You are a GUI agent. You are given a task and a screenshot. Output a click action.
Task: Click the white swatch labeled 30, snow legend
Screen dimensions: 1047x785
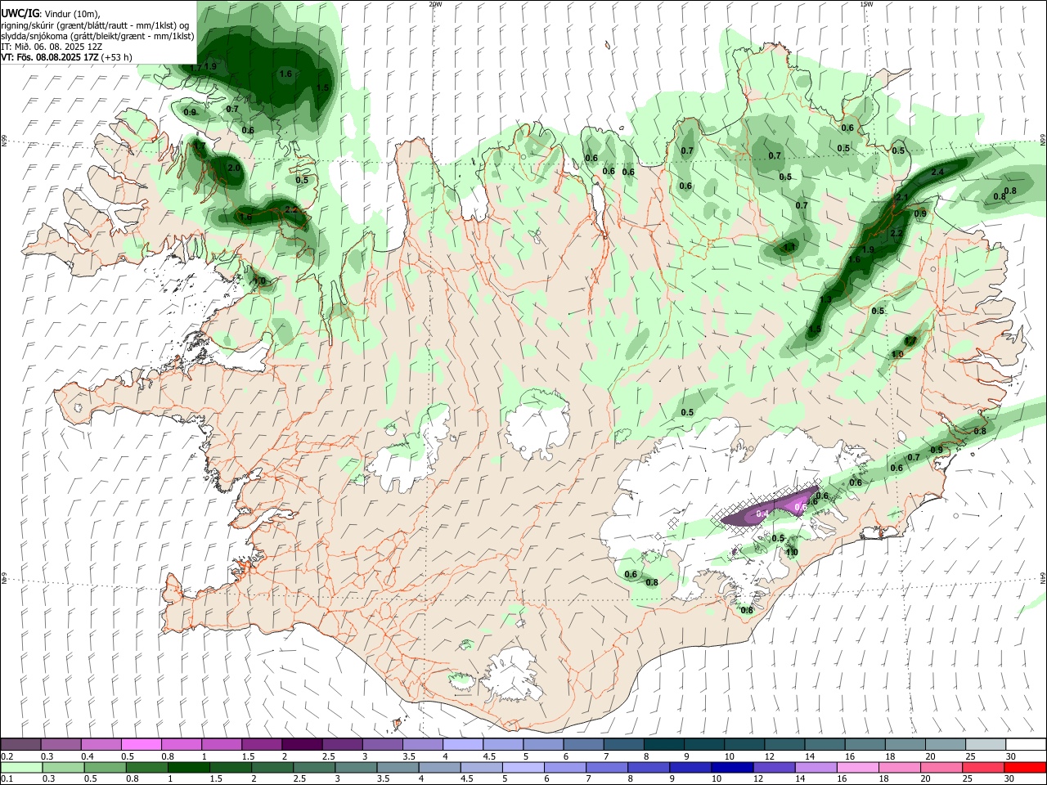pyautogui.click(x=1026, y=744)
